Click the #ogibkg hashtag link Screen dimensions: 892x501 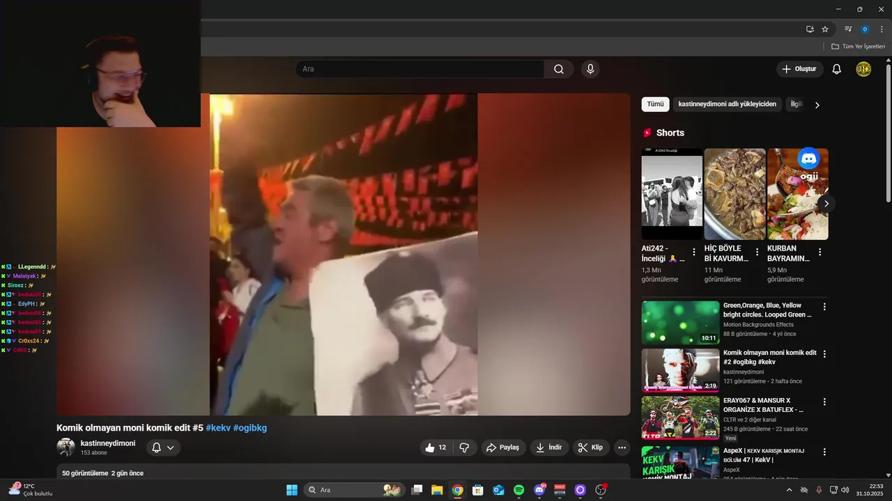250,428
